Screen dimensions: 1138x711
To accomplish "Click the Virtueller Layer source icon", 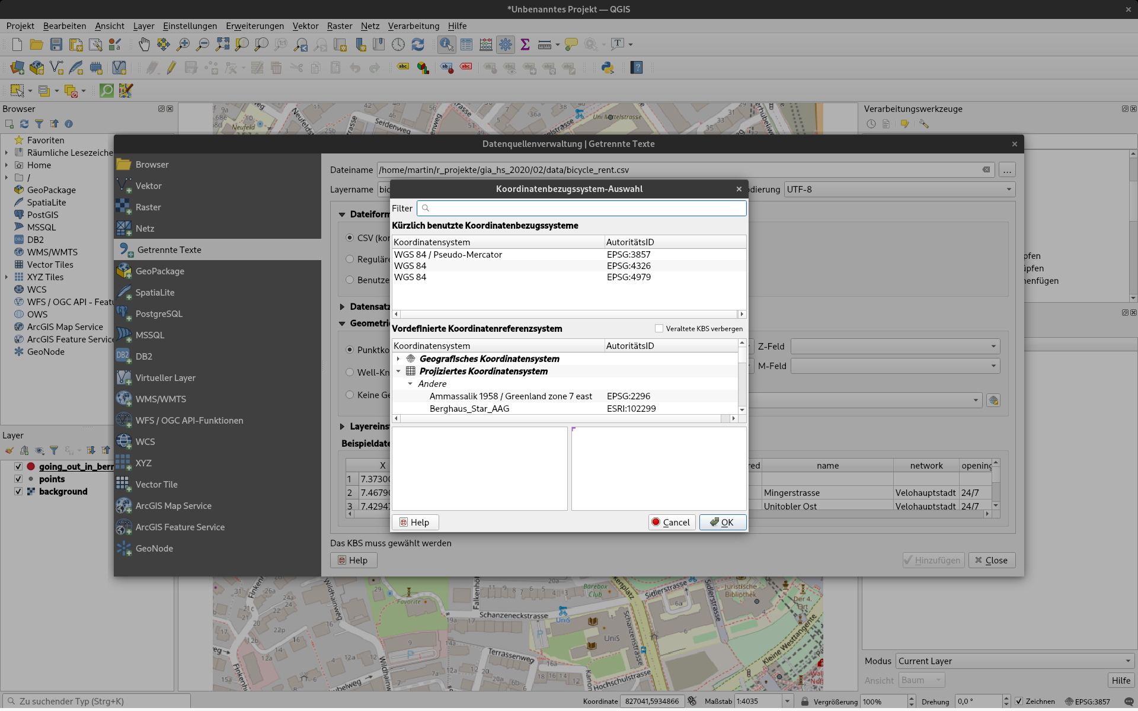I will (x=124, y=378).
